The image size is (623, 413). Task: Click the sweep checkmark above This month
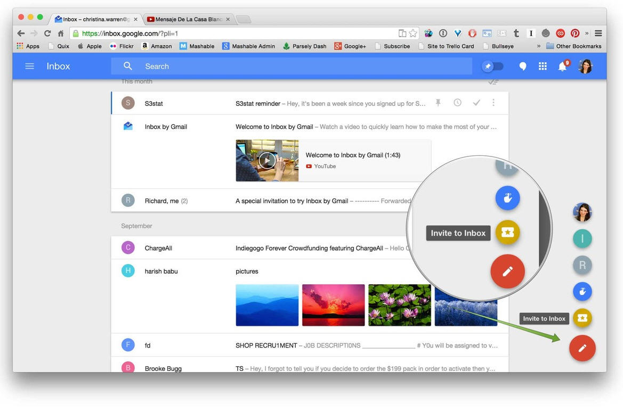tap(493, 81)
